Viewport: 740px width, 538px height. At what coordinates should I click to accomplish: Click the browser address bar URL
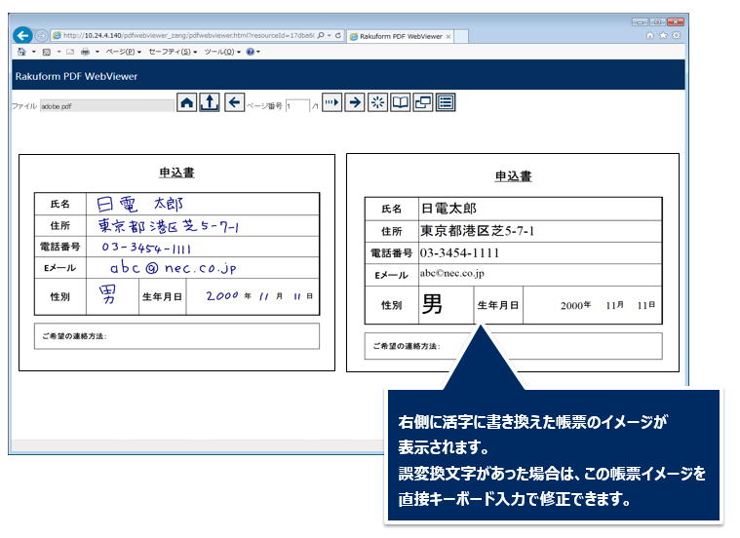(x=185, y=35)
